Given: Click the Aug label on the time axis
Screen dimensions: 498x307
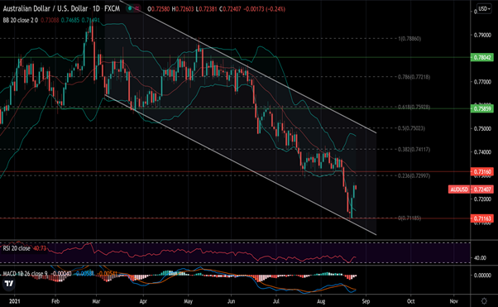Looking at the screenshot, I should pos(322,301).
